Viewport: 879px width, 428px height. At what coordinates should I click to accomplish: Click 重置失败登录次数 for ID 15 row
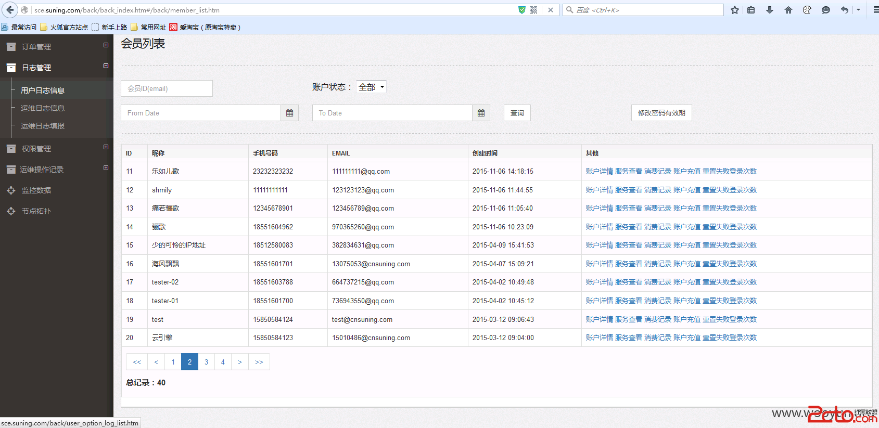coord(730,245)
